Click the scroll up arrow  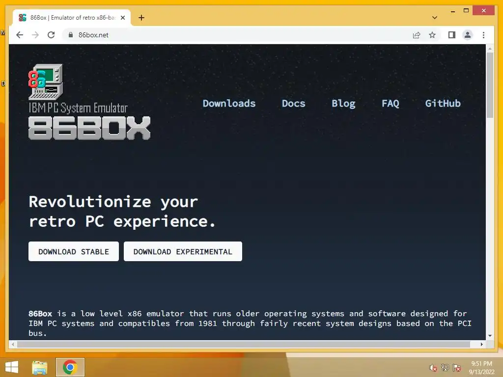point(490,49)
